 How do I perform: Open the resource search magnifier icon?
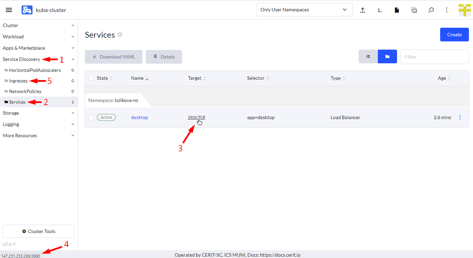431,10
